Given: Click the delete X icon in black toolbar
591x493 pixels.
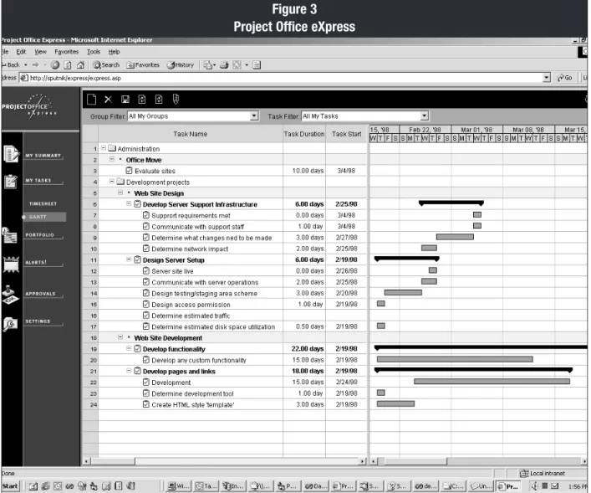Looking at the screenshot, I should click(108, 100).
